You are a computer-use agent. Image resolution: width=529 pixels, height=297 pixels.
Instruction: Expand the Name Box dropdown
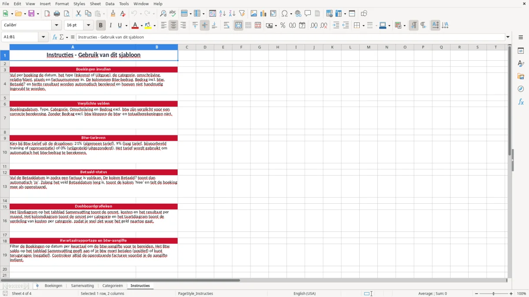pyautogui.click(x=43, y=37)
